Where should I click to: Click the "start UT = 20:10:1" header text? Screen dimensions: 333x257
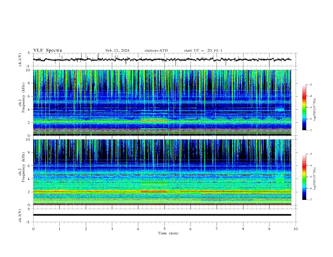tap(203, 50)
